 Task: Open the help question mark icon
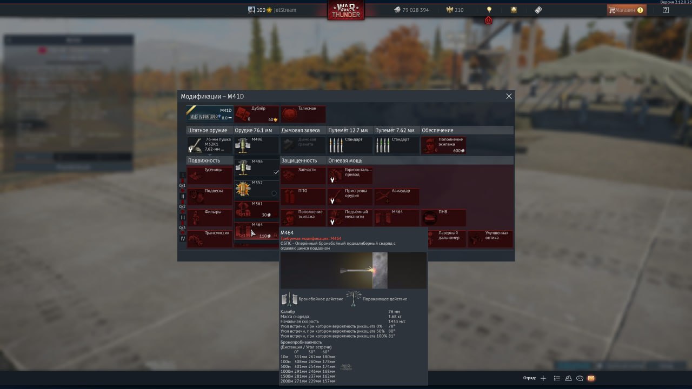[x=666, y=10]
